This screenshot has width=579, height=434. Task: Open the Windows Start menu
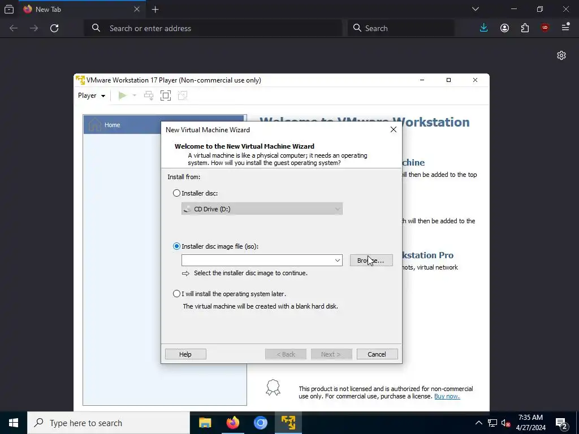(14, 423)
